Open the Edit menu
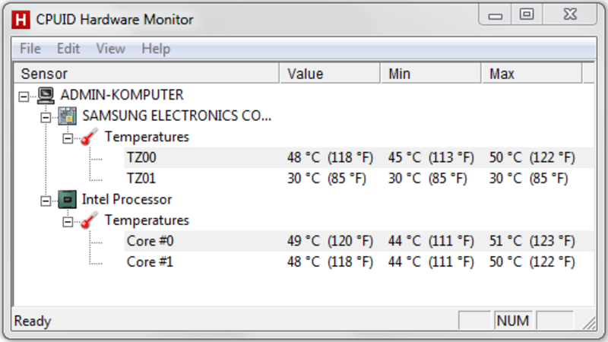This screenshot has height=342, width=608. pyautogui.click(x=68, y=49)
